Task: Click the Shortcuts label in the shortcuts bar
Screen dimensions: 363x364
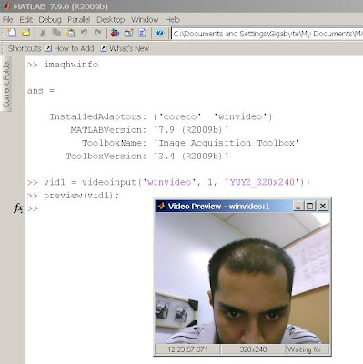Action: click(x=25, y=48)
